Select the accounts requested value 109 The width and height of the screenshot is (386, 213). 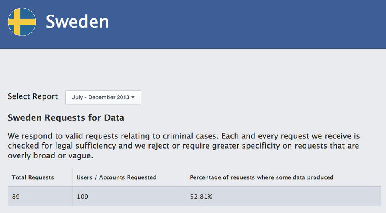point(82,197)
